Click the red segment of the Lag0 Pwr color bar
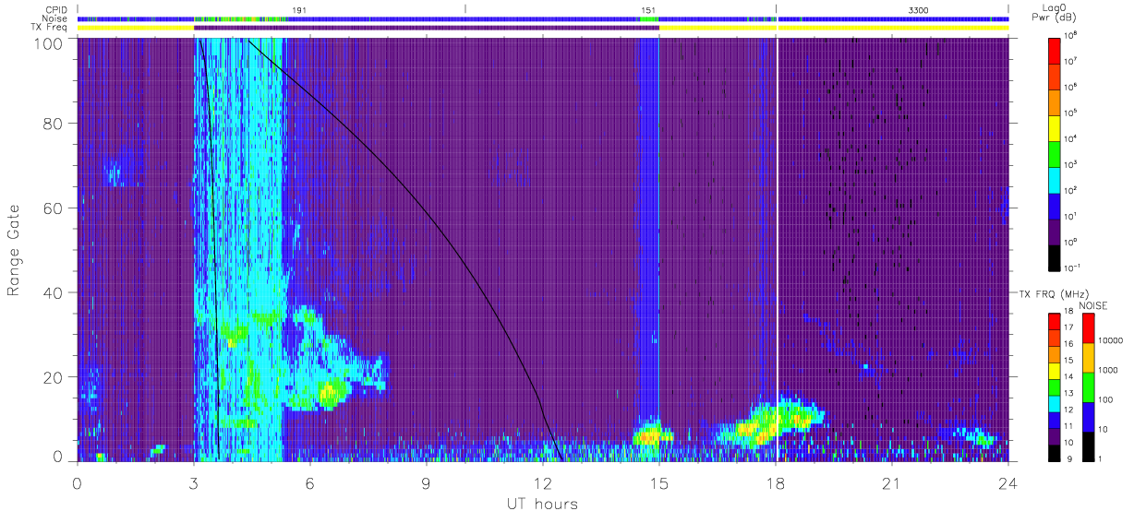1134x523 pixels. click(x=1056, y=49)
